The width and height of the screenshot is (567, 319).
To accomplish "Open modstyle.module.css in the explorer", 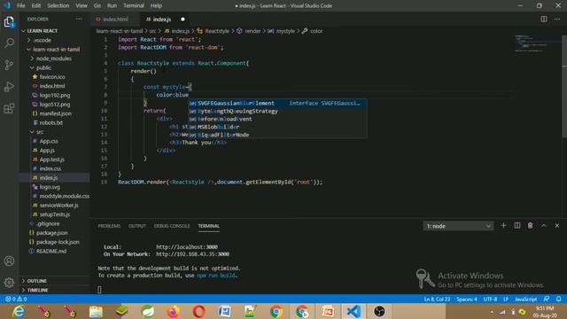I will point(64,196).
